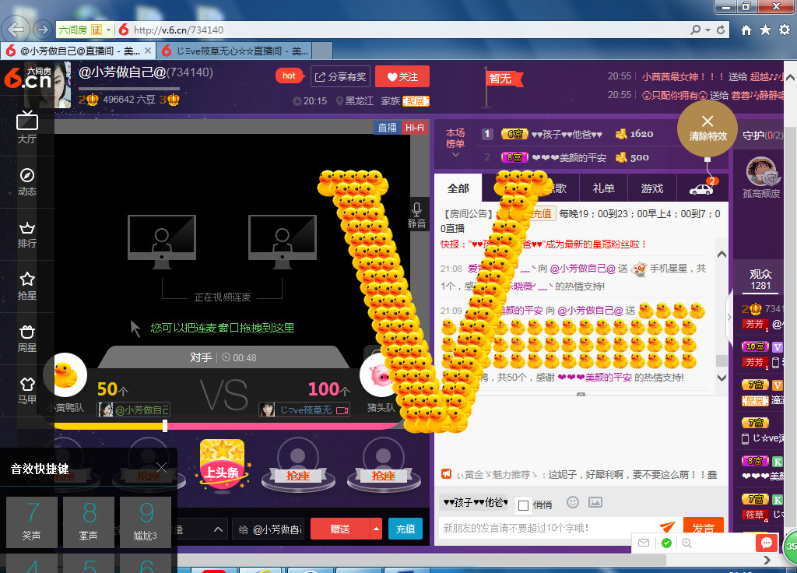Click the opponent じ♡ve筱草无 name in PK
Viewport: 797px width, 573px height.
coord(306,410)
